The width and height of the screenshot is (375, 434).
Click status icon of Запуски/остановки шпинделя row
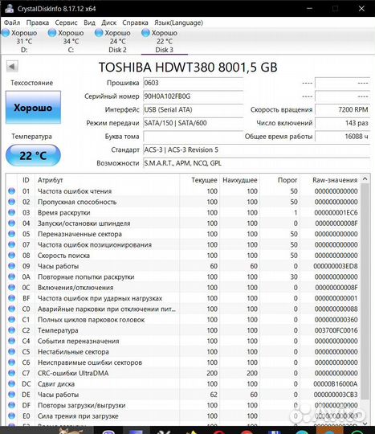[x=11, y=223]
